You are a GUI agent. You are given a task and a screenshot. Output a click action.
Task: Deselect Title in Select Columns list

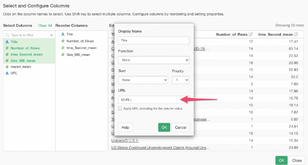point(29,42)
